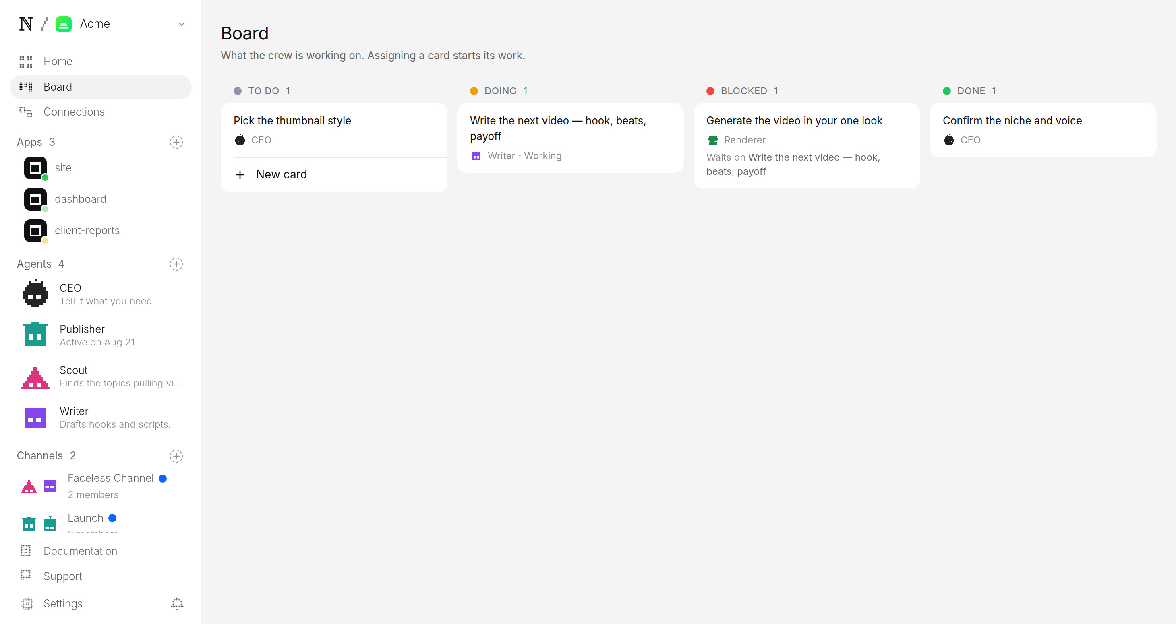Viewport: 1176px width, 624px height.
Task: Click the Writer assignee icon on doing card
Action: click(x=476, y=156)
